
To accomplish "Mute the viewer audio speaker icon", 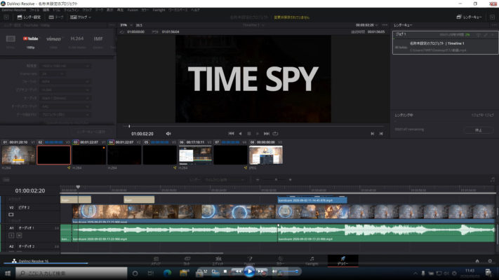I will tap(168, 133).
